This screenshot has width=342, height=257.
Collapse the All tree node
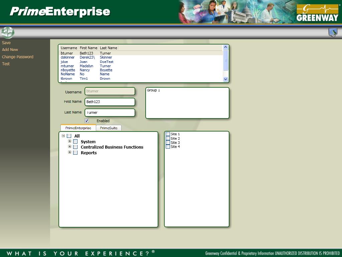pyautogui.click(x=63, y=136)
